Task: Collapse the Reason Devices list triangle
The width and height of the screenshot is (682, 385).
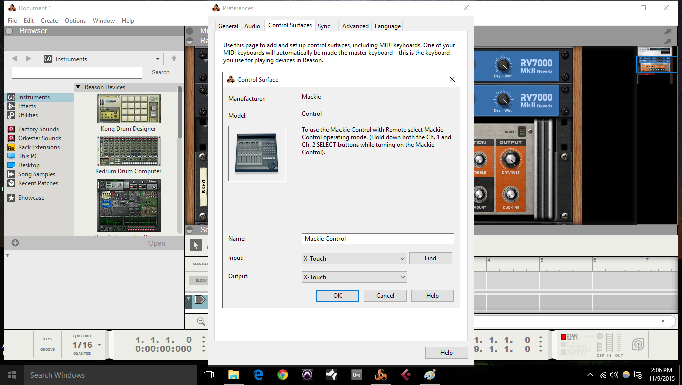Action: pos(78,87)
